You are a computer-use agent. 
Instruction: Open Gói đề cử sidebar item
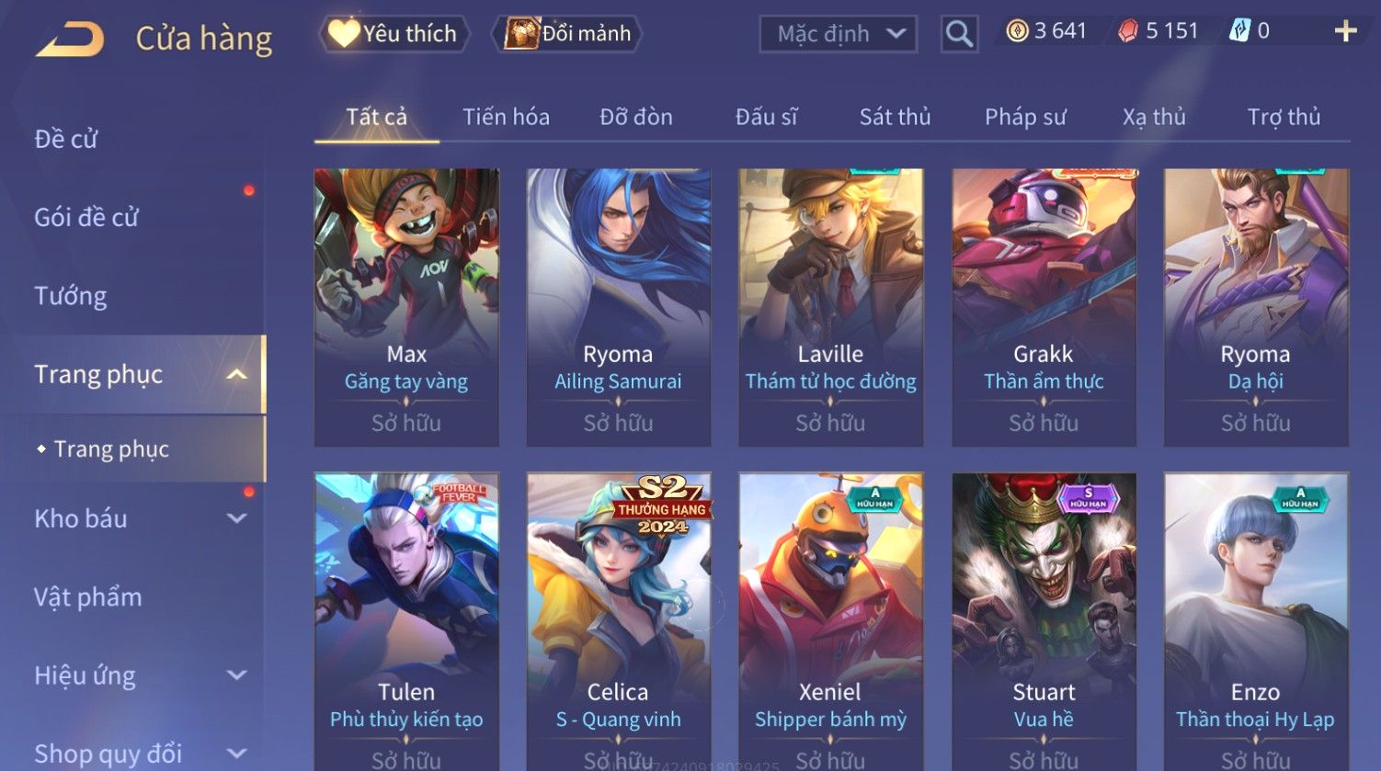pyautogui.click(x=86, y=217)
